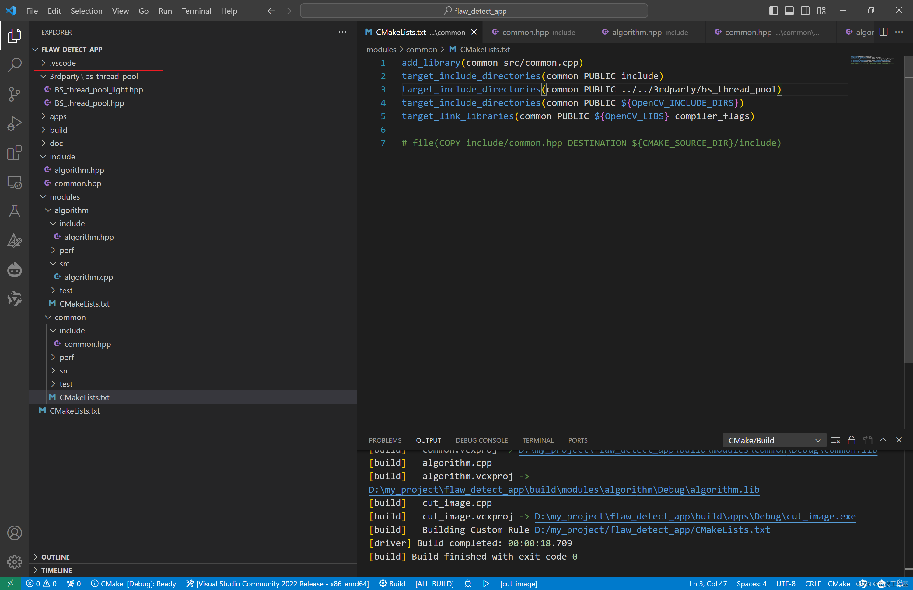Toggle output auto-scroll lock icon
This screenshot has height=590, width=913.
coord(851,440)
